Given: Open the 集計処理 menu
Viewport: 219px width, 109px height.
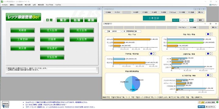Looking at the screenshot, I should click(x=27, y=5).
